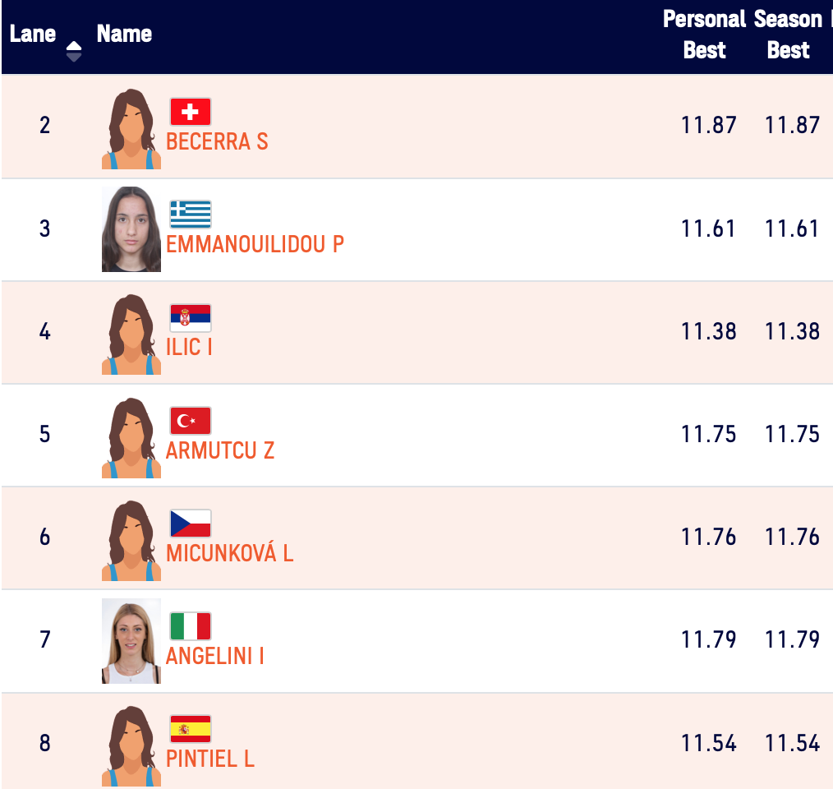Click the Spain flag icon

click(x=191, y=729)
